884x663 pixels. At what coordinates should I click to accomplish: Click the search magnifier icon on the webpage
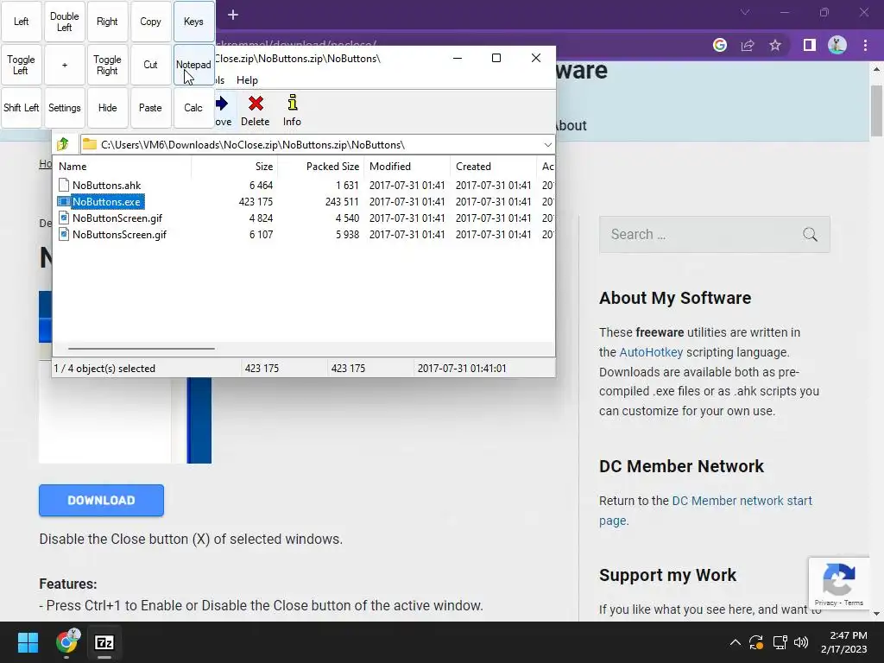[810, 234]
